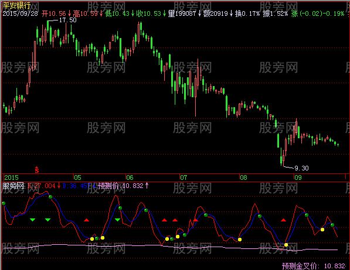
Task: Select the date value 2015/09/28
Action: 21,13
